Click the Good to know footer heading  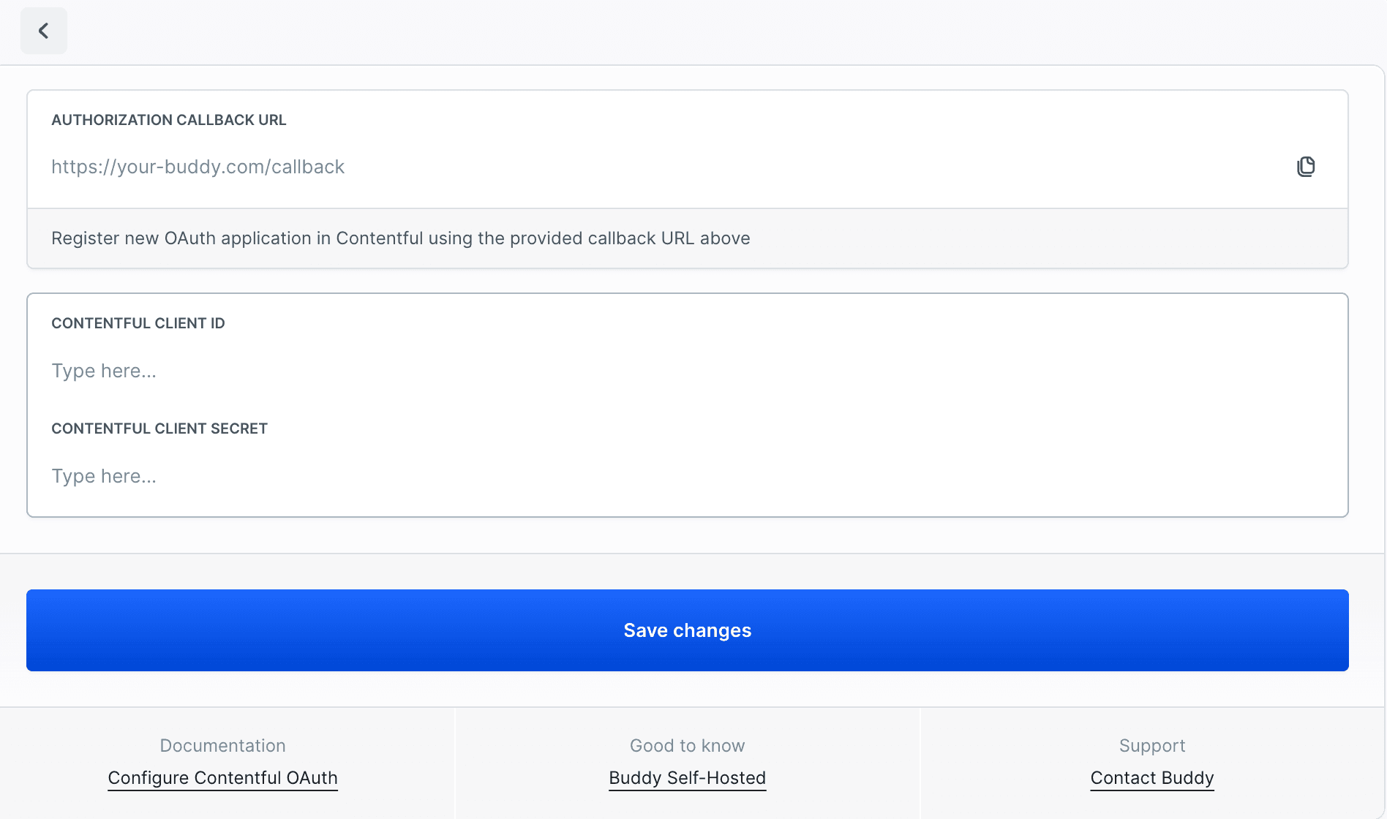click(x=687, y=746)
